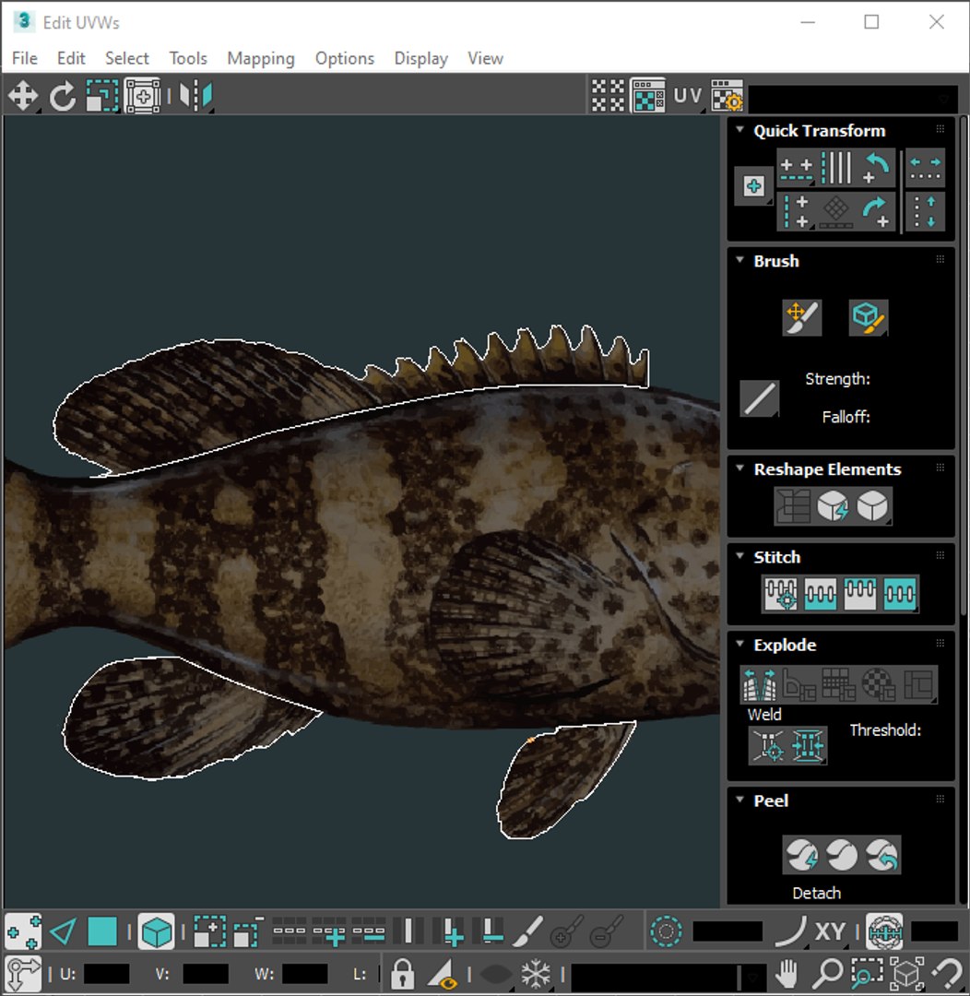This screenshot has height=996, width=970.
Task: Click Stitch To Average icon
Action: 820,595
